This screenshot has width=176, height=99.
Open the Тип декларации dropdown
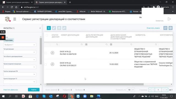[20, 52]
